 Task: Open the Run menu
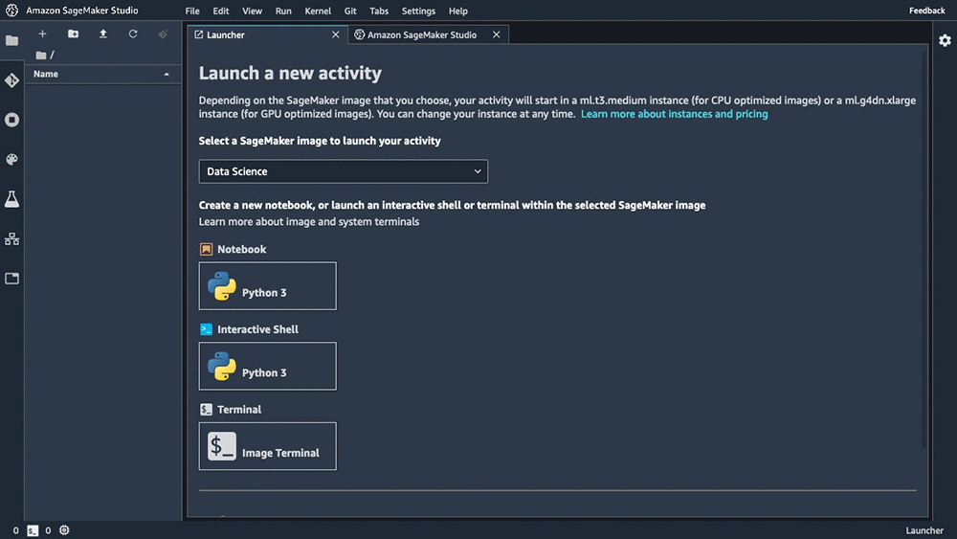[x=283, y=11]
